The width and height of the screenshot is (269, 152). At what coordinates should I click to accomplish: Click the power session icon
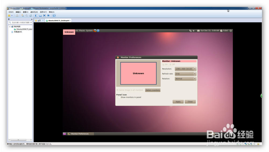[x=231, y=31]
